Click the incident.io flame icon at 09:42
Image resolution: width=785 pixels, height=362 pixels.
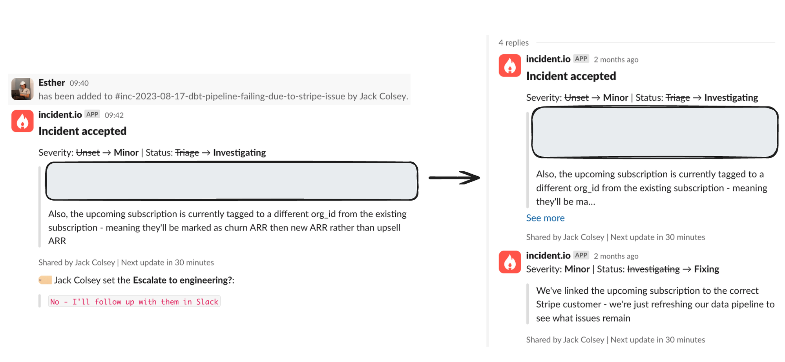[x=22, y=121]
